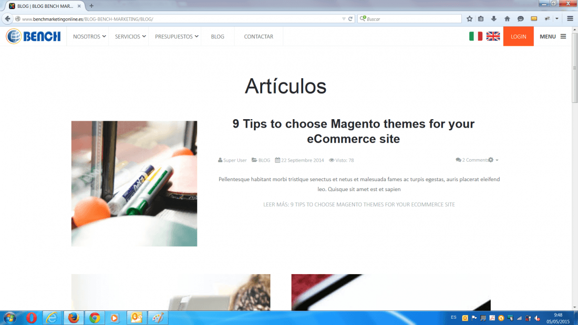The height and width of the screenshot is (325, 578).
Task: Open the markers and ping-pong article image
Action: (x=134, y=184)
